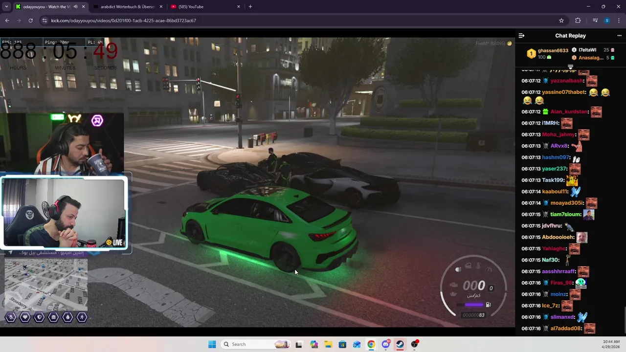The height and width of the screenshot is (352, 626).
Task: Click username yassine07thabet in chat
Action: click(x=564, y=92)
